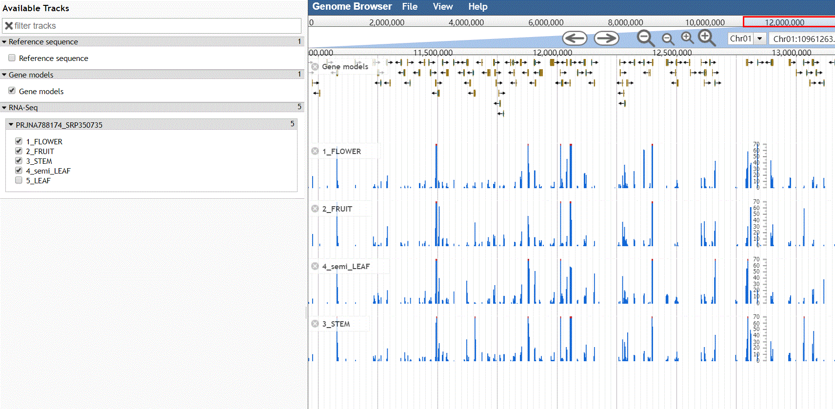Click the large zoom out magnifier
The height and width of the screenshot is (409, 835).
click(645, 38)
